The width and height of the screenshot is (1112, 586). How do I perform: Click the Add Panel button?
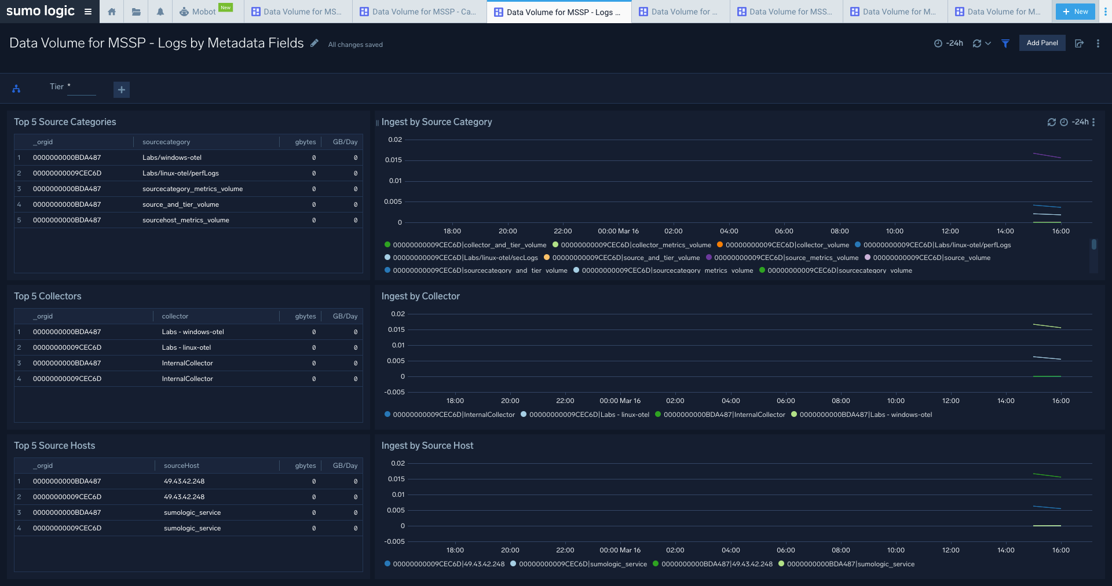(x=1042, y=43)
